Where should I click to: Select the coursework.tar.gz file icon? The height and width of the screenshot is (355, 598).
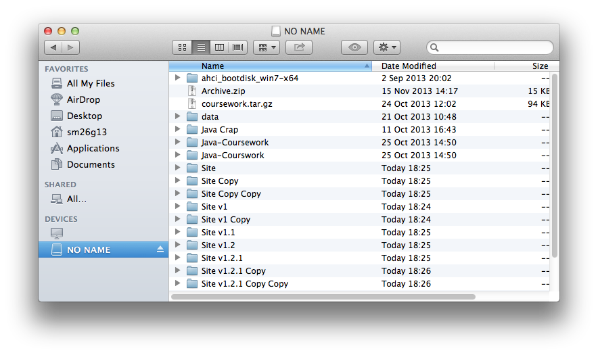click(192, 103)
